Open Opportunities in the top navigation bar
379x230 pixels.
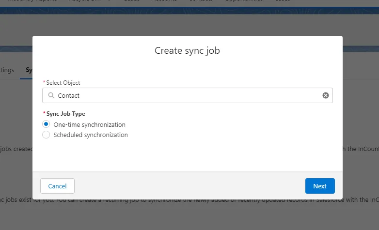pyautogui.click(x=243, y=1)
